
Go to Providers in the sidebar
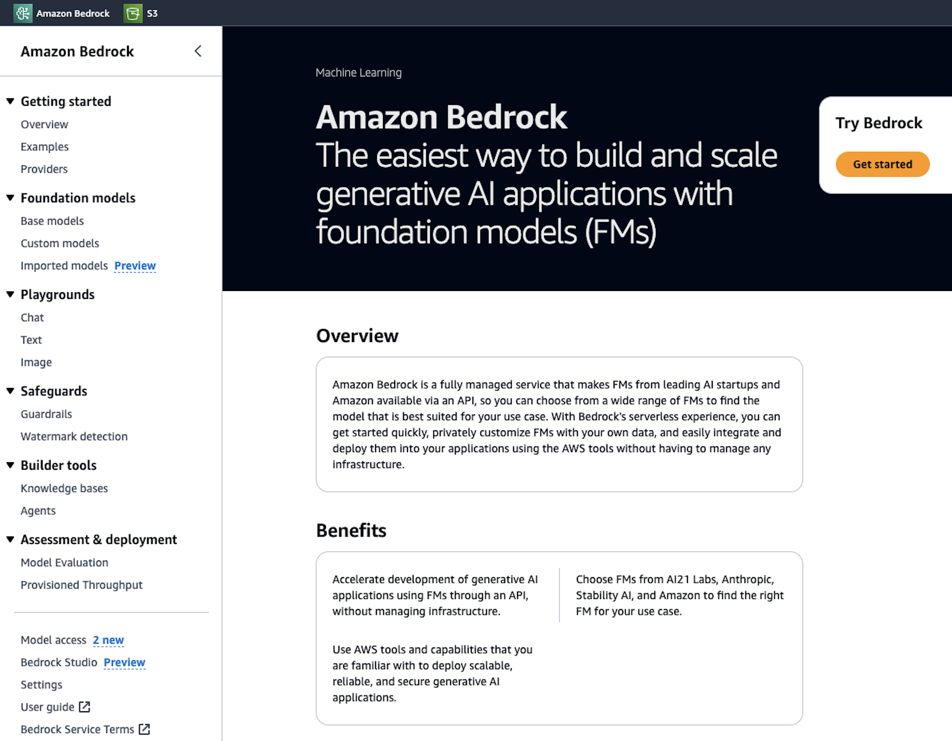pyautogui.click(x=44, y=169)
